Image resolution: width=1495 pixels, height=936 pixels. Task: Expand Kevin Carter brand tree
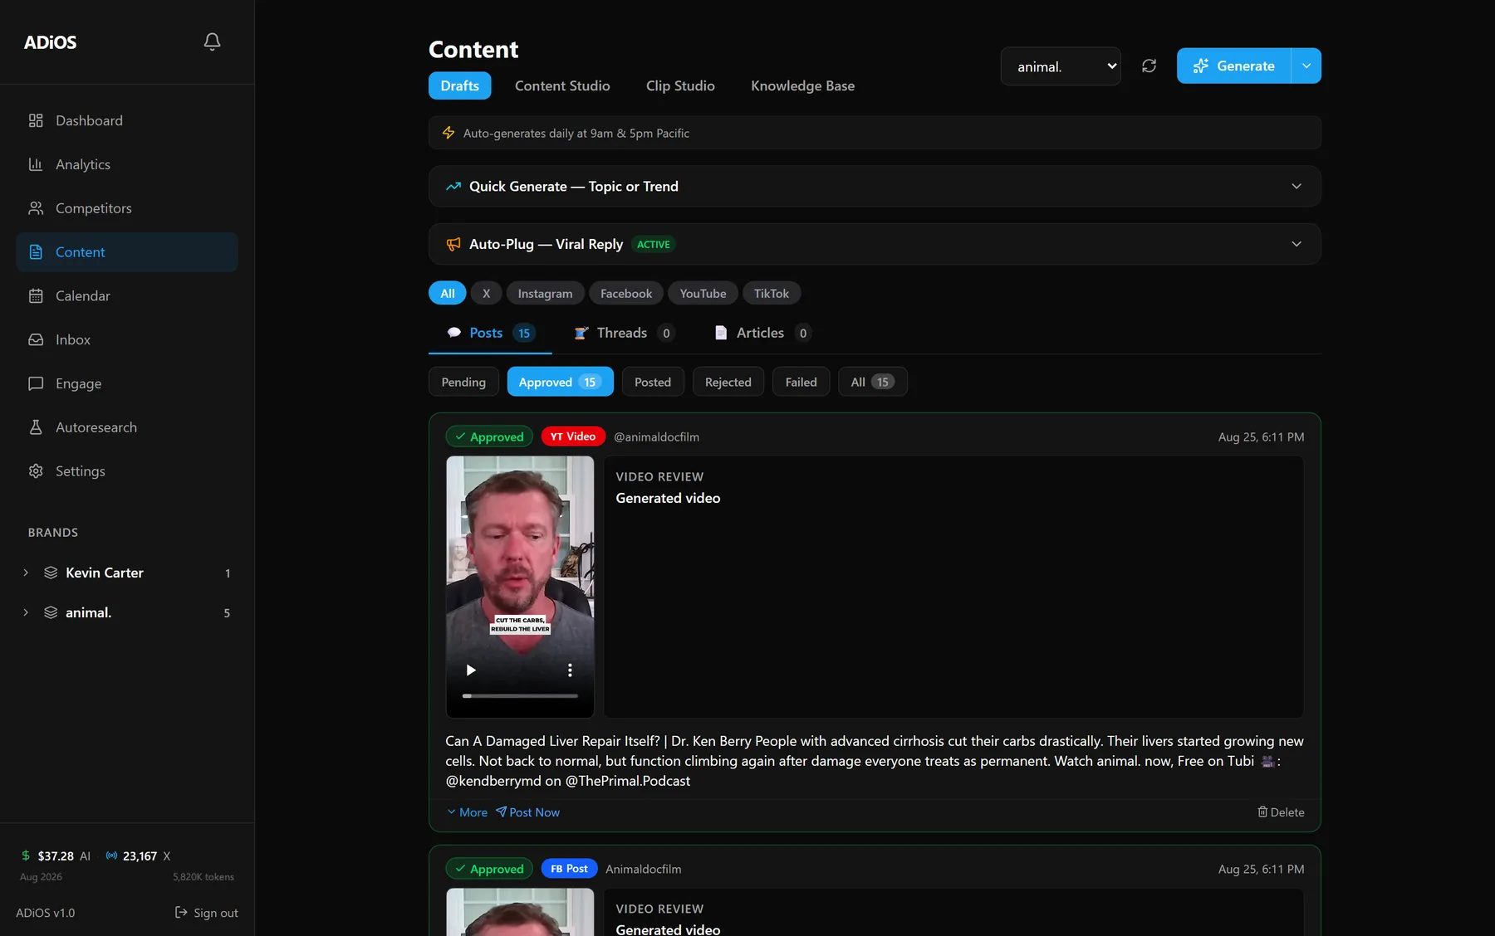[x=26, y=573]
